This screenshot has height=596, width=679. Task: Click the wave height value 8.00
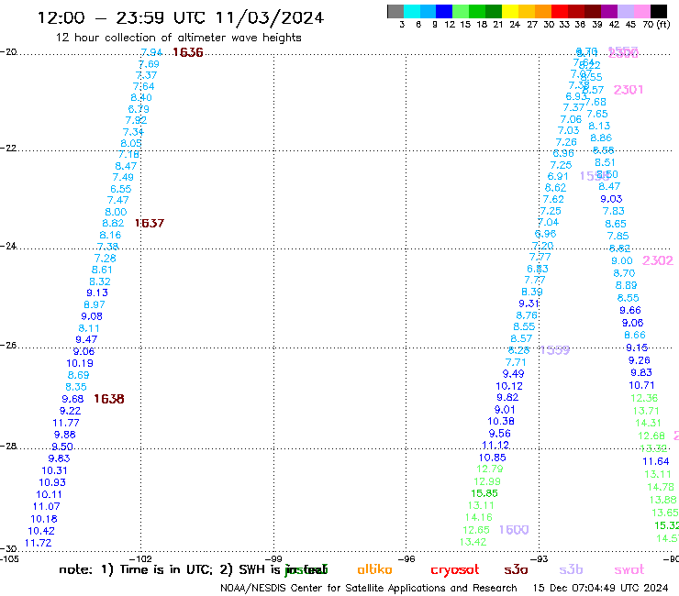pos(116,212)
